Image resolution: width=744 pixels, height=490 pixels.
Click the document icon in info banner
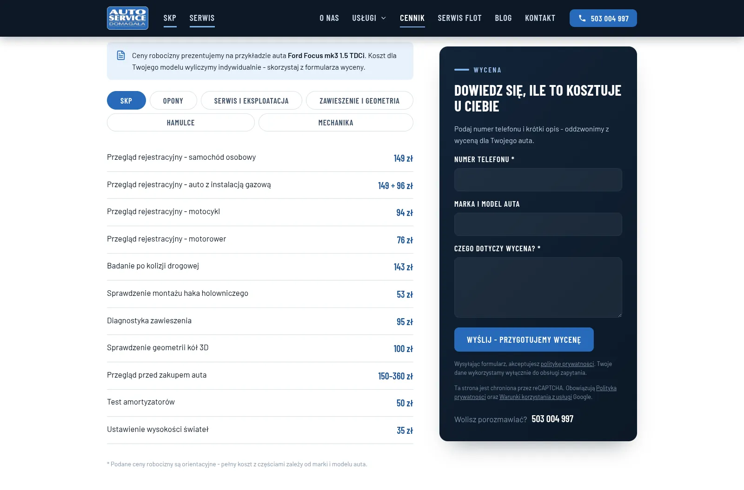(121, 55)
